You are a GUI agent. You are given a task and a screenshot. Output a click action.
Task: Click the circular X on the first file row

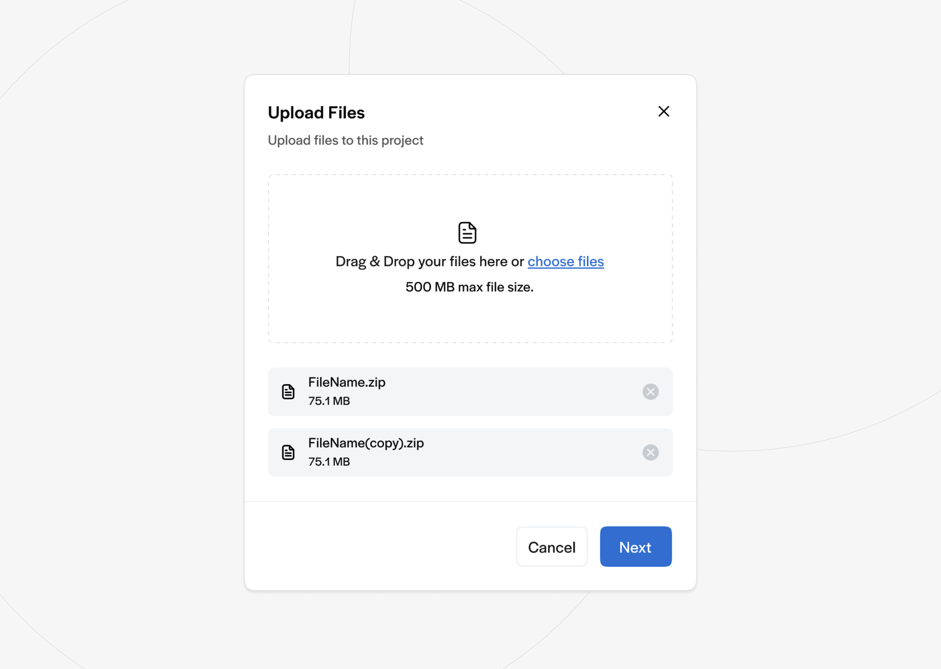(651, 392)
